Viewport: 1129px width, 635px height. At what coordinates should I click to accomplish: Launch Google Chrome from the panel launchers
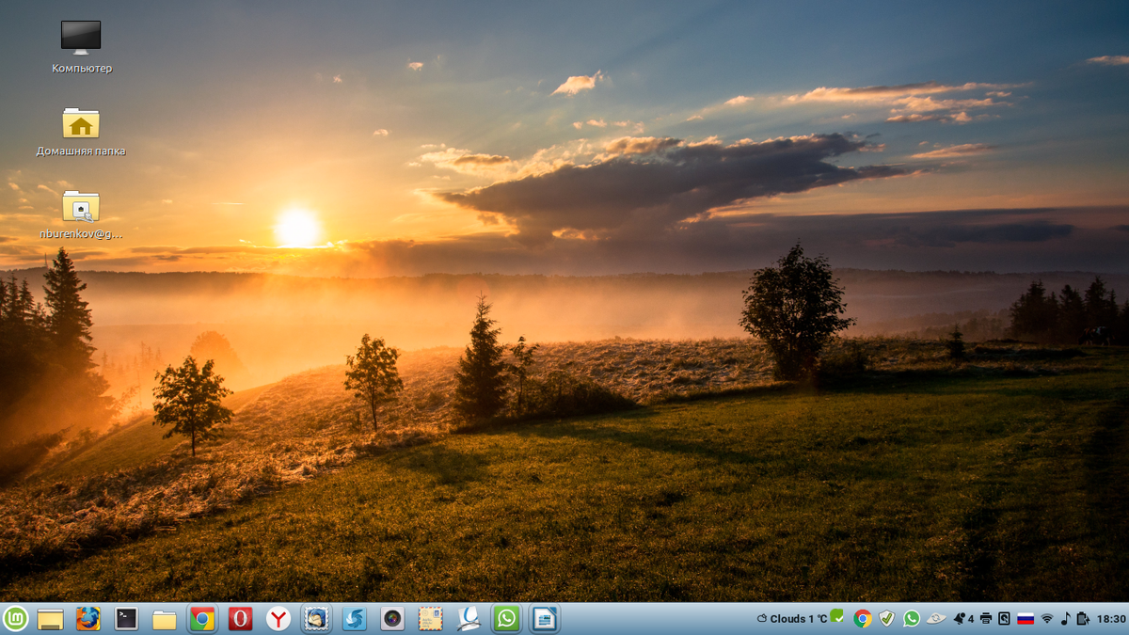coord(201,618)
